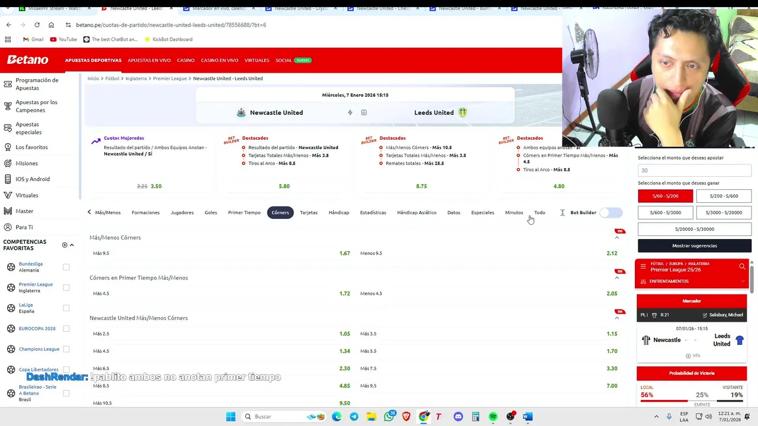Screen dimensions: 758x426
Task: Open Misiones in the sidebar
Action: click(27, 163)
